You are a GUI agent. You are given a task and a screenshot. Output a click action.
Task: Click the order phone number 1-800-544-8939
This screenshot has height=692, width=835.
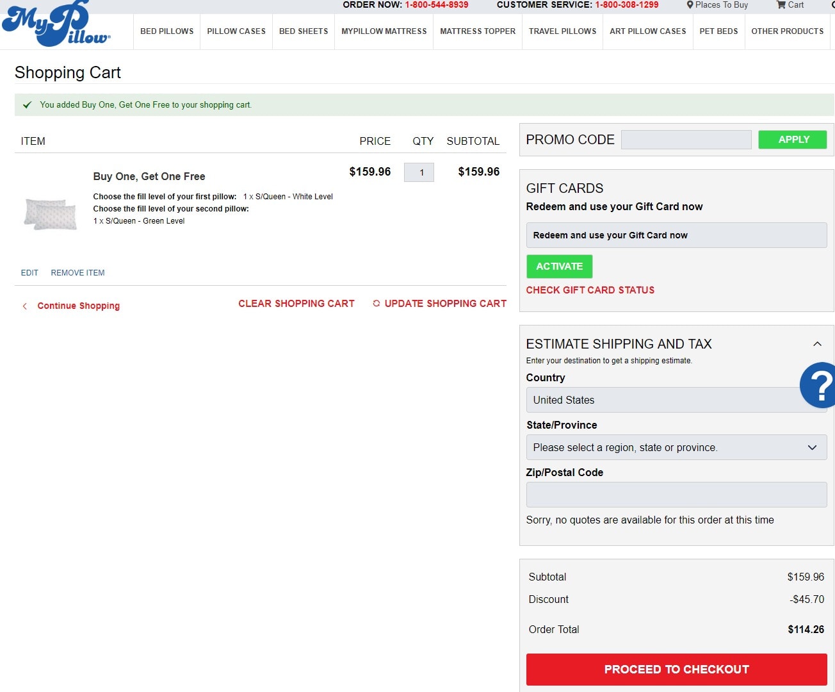pyautogui.click(x=437, y=4)
